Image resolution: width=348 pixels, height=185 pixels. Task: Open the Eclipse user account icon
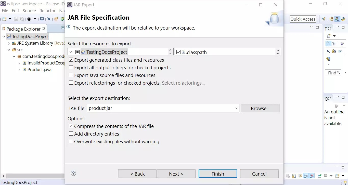point(29,19)
